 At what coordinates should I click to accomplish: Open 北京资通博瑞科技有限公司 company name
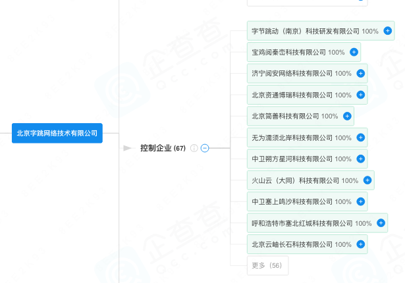[x=292, y=95]
